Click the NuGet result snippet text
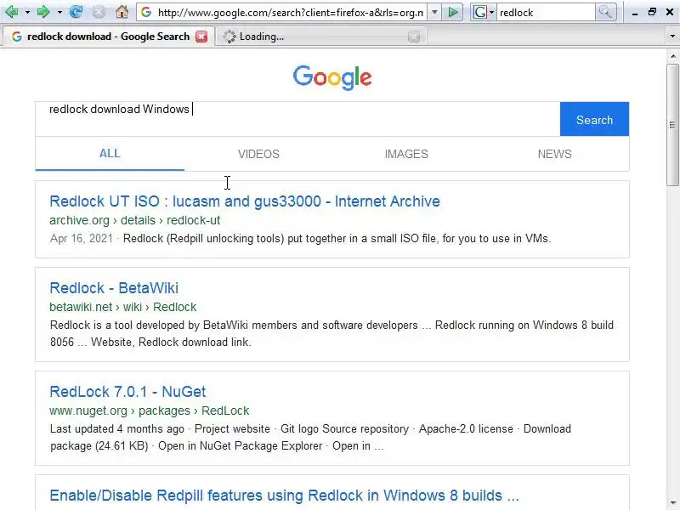The image size is (680, 510). coord(310,437)
